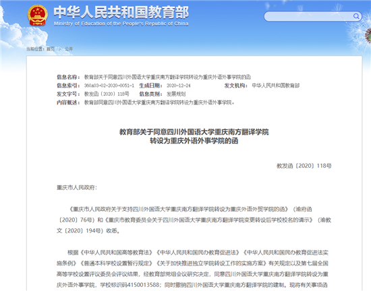Viewport: 371px width, 291px height.
Task: Open the 公开 breadcrumb link
Action: coord(69,49)
